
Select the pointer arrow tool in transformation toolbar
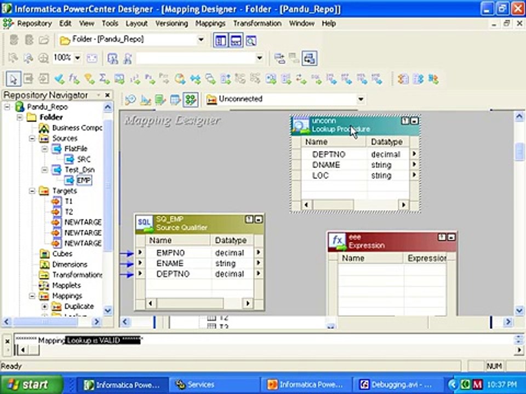pyautogui.click(x=13, y=79)
